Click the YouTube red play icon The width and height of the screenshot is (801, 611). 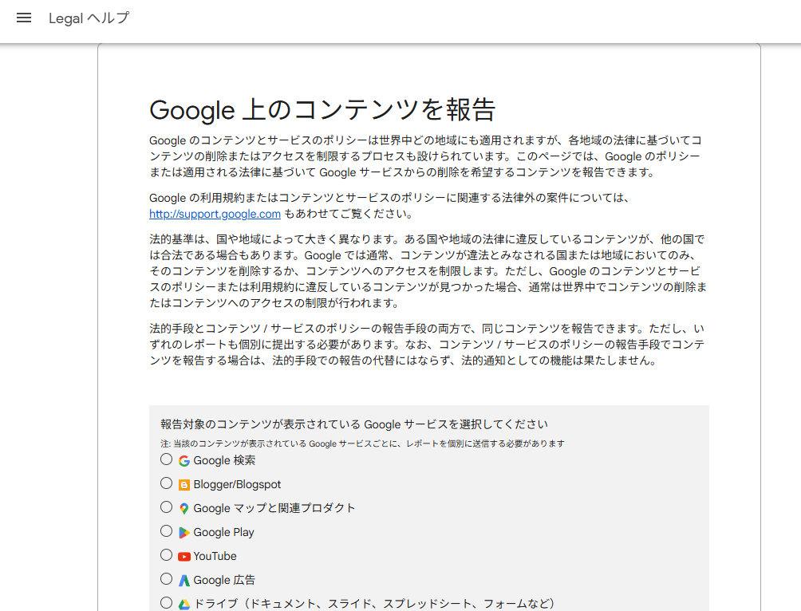[x=184, y=557]
